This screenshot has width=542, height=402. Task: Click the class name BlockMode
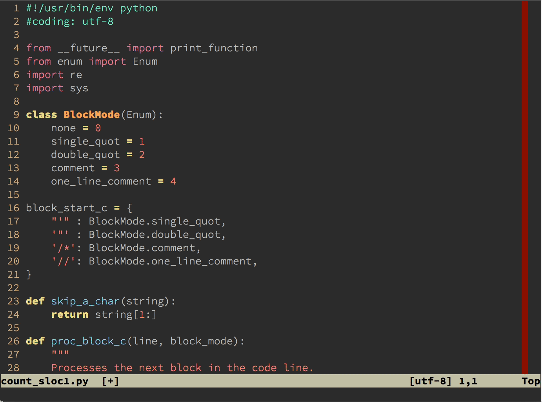pyautogui.click(x=91, y=114)
